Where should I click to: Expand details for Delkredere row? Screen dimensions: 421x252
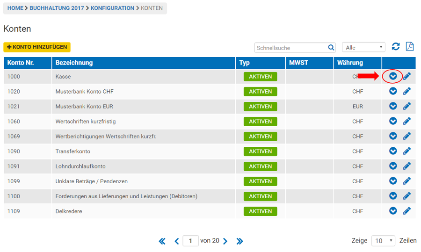[393, 211]
